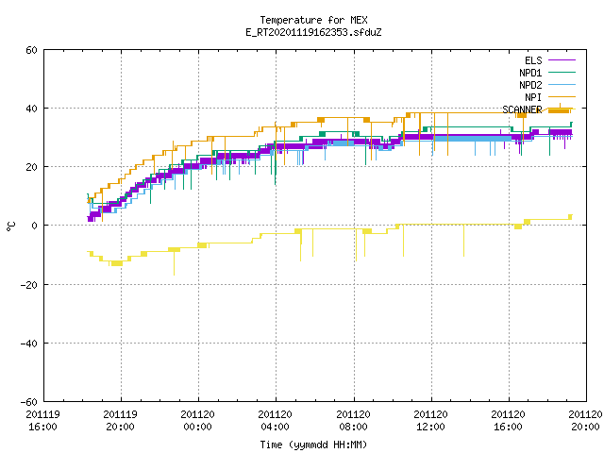The height and width of the screenshot is (453, 604).
Task: Click the x-axis label 201120 12:00
Action: 430,421
